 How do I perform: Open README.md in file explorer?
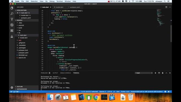[x=23, y=55]
